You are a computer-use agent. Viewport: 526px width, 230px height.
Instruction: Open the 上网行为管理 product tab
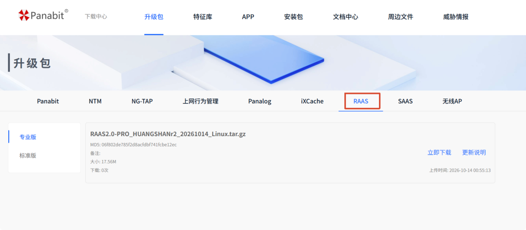click(200, 101)
